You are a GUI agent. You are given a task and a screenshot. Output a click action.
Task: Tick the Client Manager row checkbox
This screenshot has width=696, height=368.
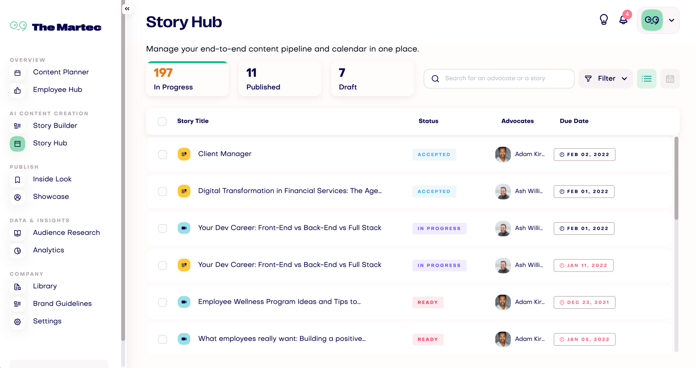coord(163,155)
